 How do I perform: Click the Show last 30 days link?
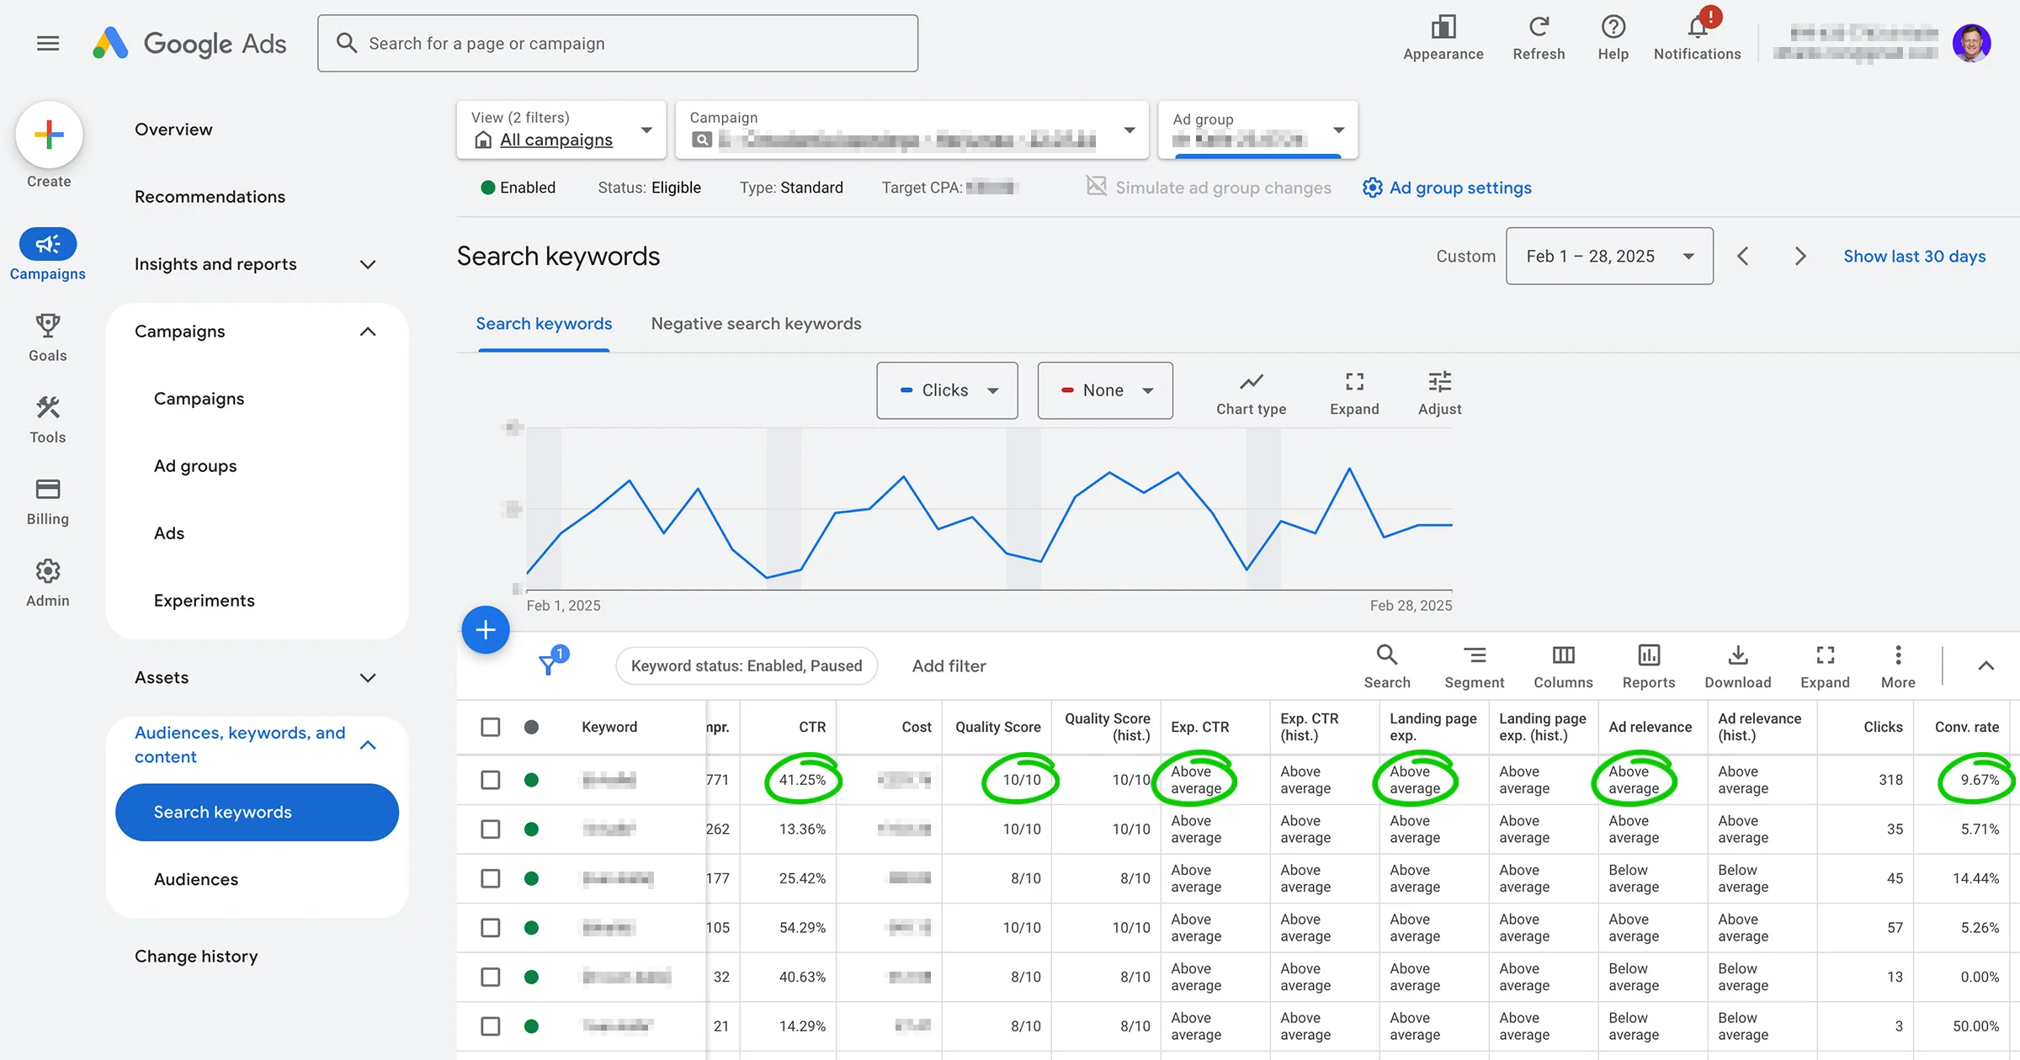pyautogui.click(x=1914, y=256)
